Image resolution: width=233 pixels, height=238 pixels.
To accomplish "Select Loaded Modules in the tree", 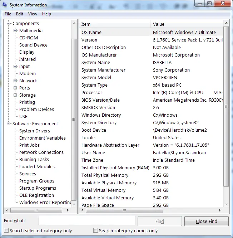I will [x=37, y=167].
